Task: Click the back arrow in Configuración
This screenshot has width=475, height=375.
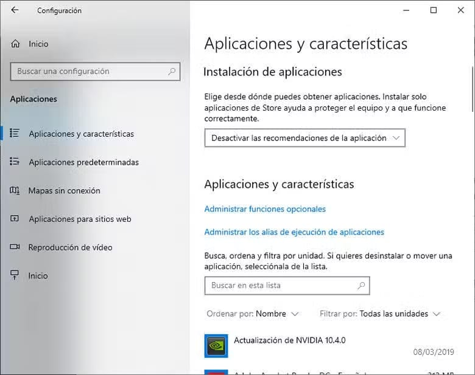Action: (x=15, y=10)
